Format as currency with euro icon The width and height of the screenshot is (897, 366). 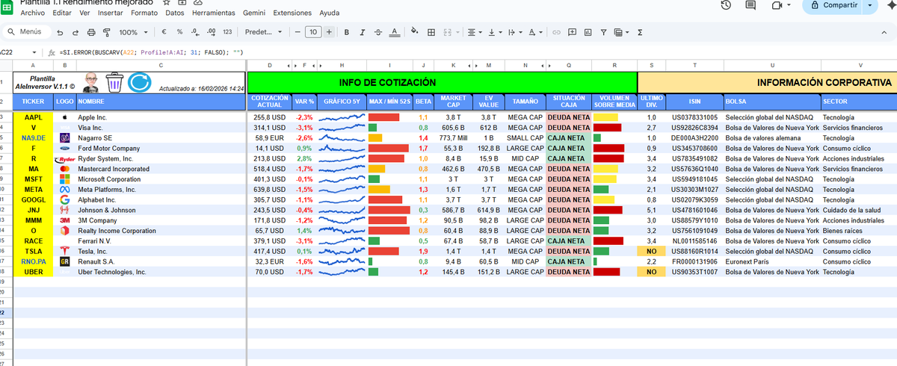click(164, 32)
